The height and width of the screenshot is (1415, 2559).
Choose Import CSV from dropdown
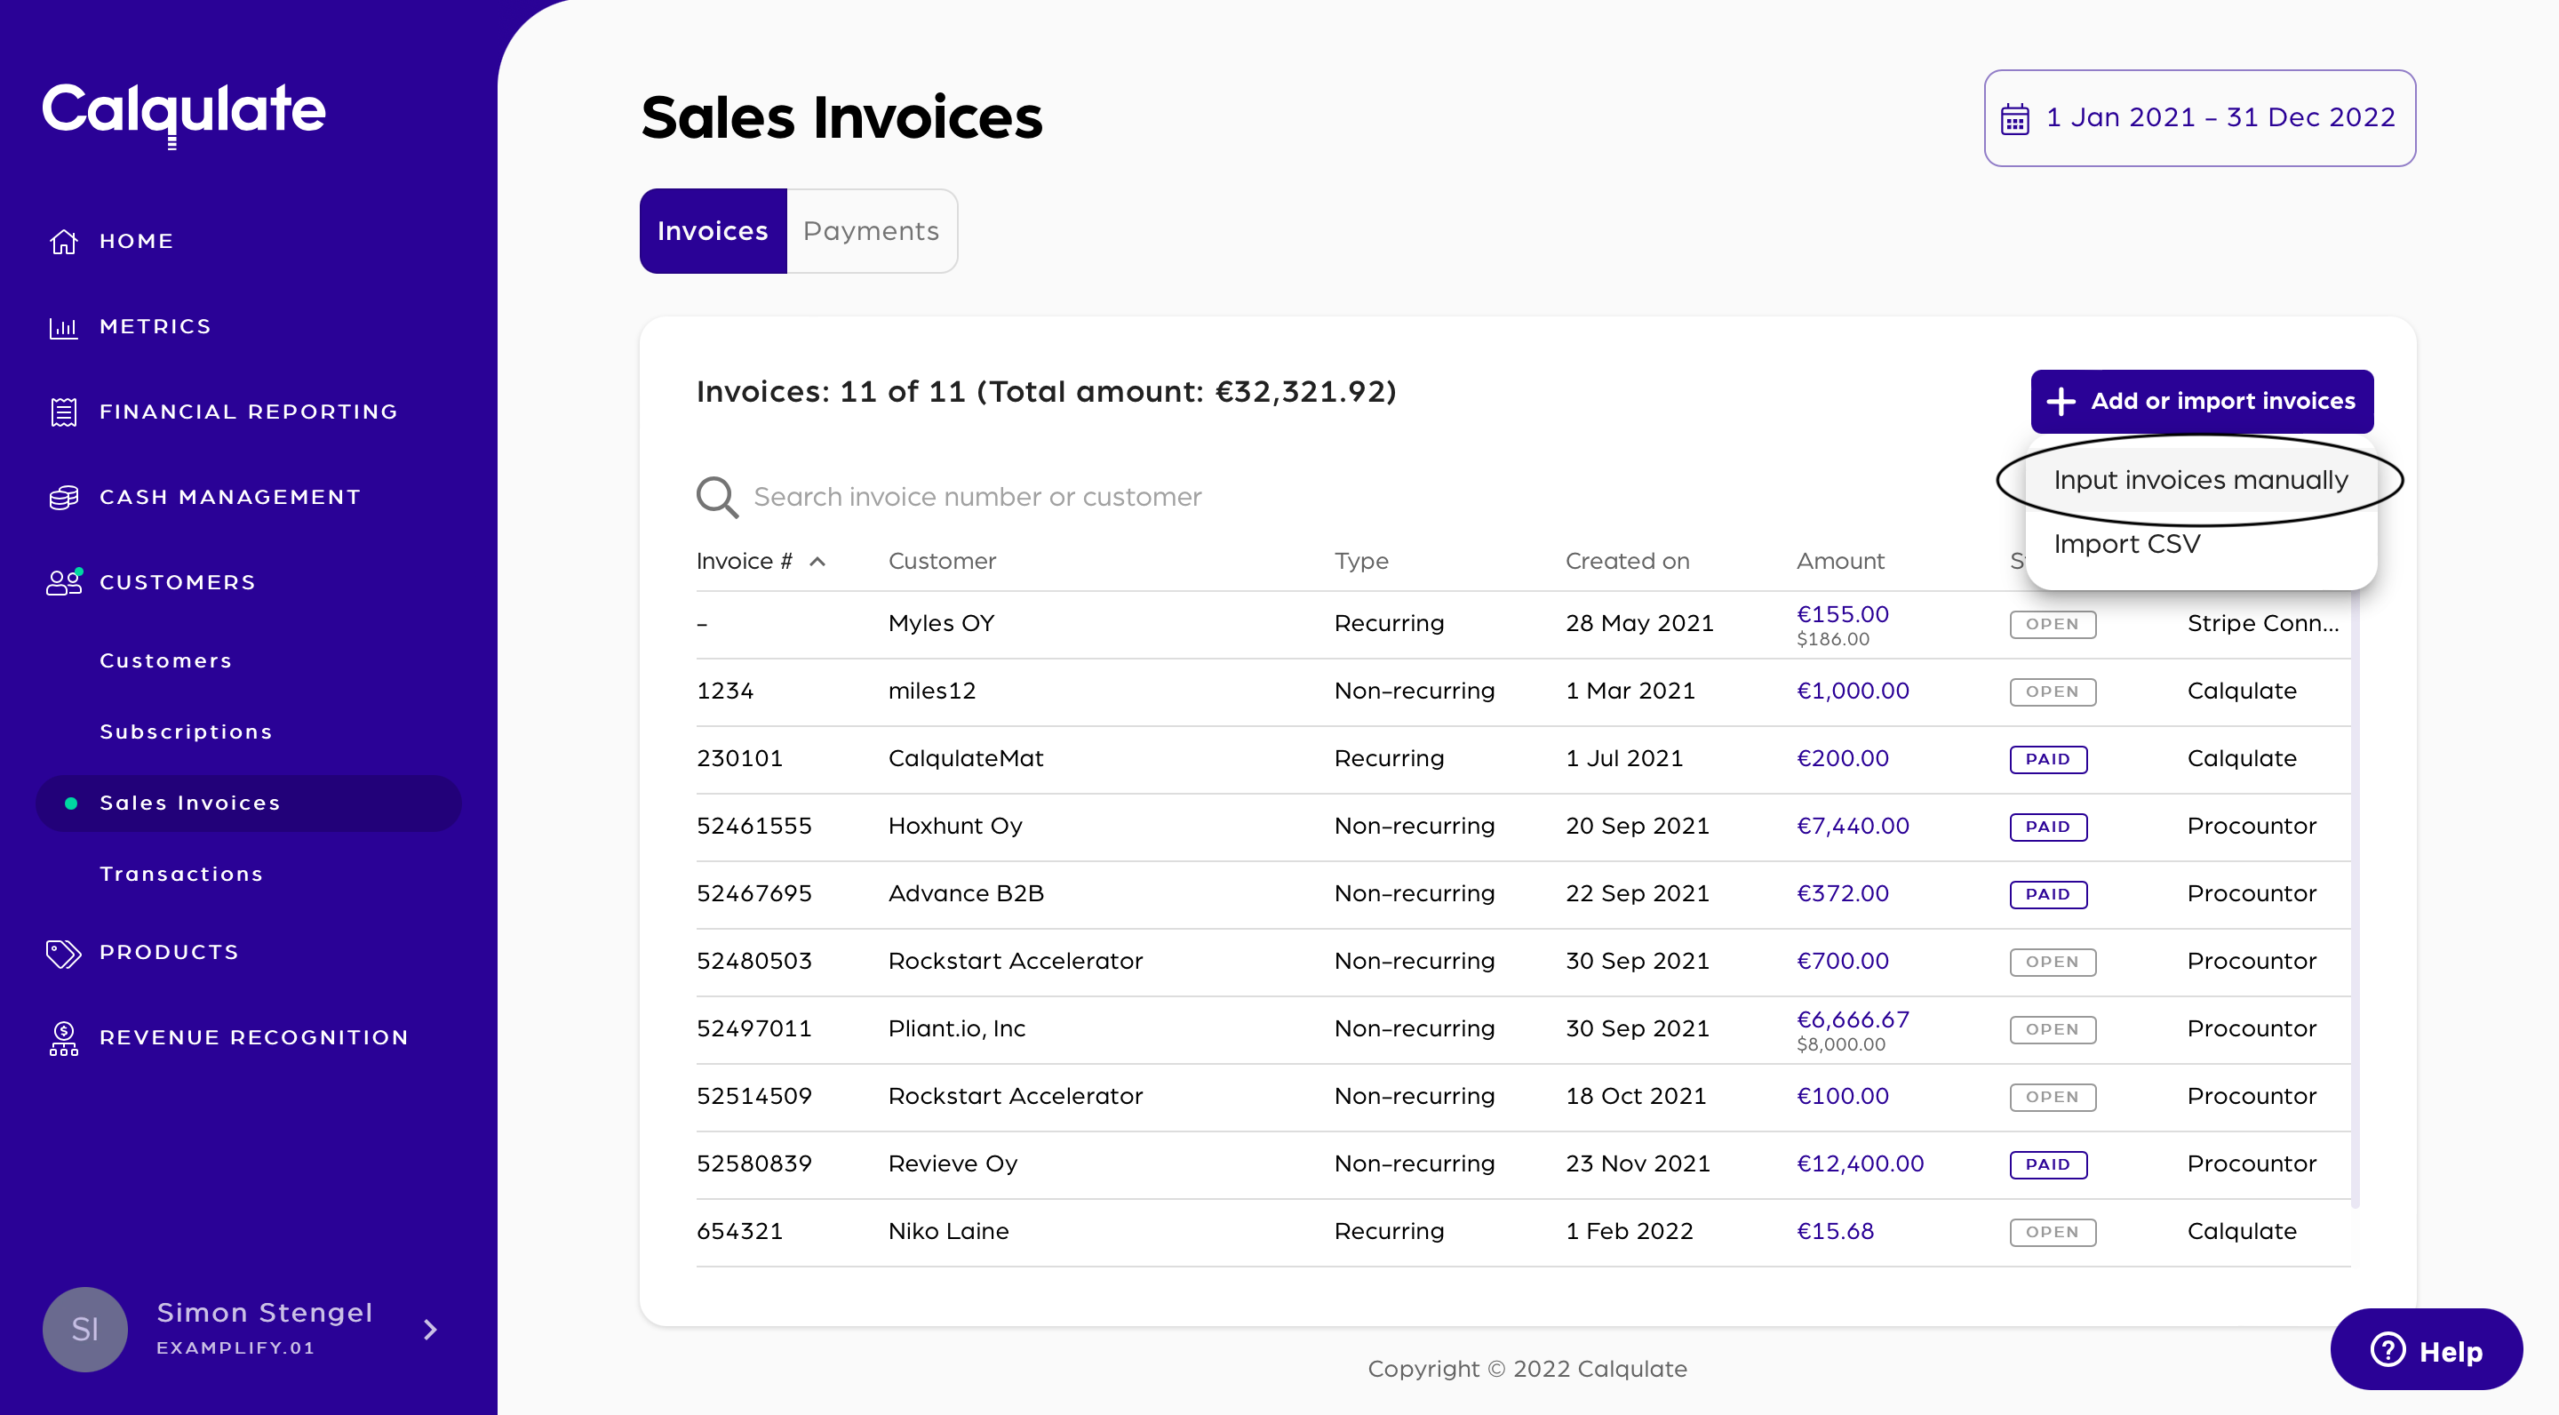(x=2127, y=545)
